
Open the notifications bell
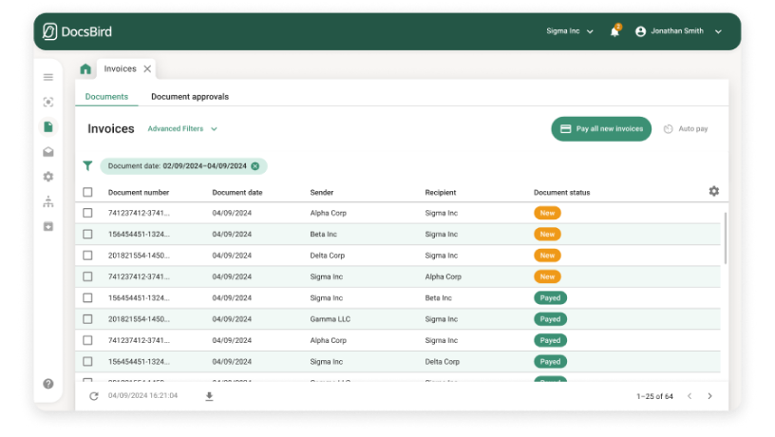(614, 31)
